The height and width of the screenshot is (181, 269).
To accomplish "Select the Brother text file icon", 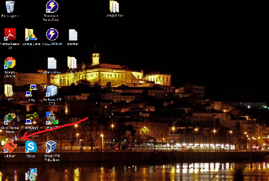I will [73, 35].
